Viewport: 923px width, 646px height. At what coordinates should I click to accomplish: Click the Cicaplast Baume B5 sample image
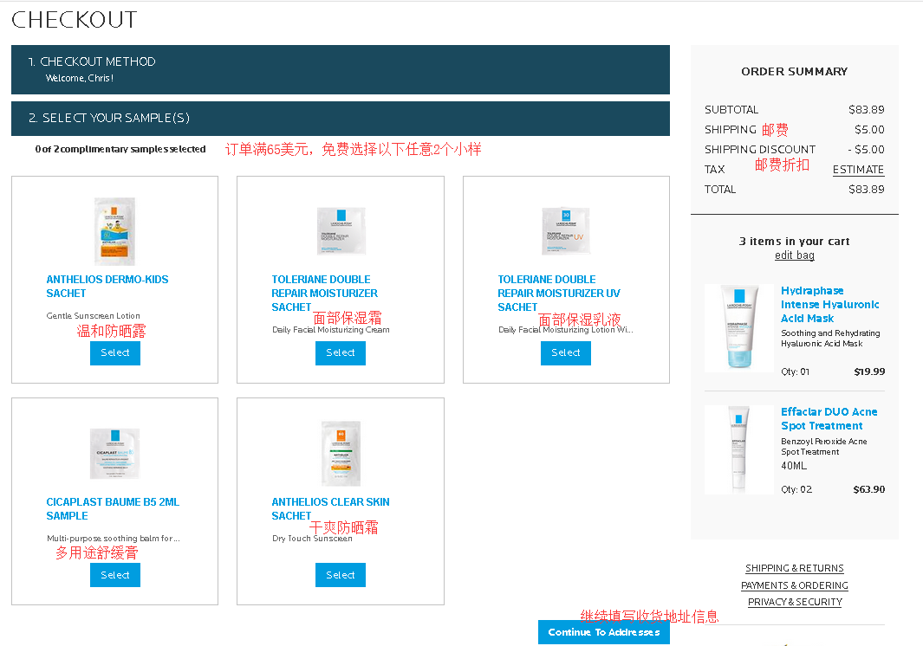coord(114,453)
